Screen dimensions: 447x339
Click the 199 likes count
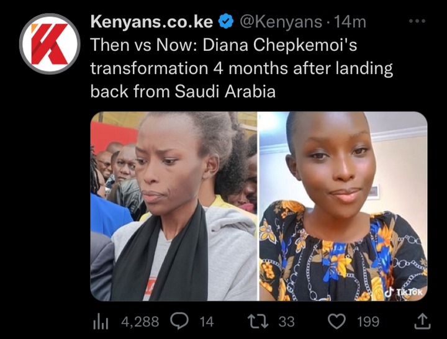[x=368, y=322]
